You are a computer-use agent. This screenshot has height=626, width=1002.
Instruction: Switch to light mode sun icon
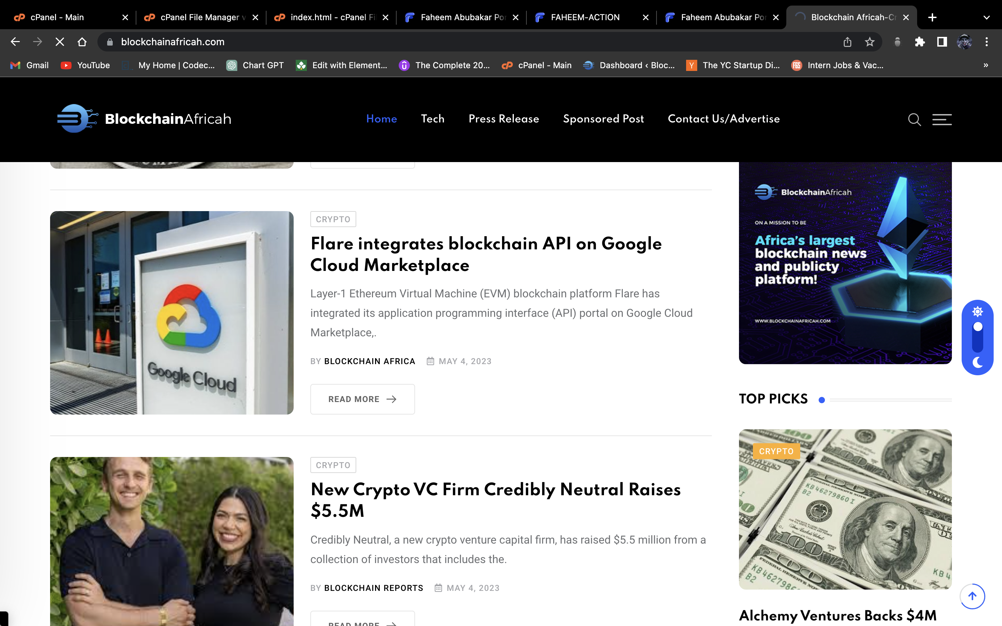(x=978, y=311)
